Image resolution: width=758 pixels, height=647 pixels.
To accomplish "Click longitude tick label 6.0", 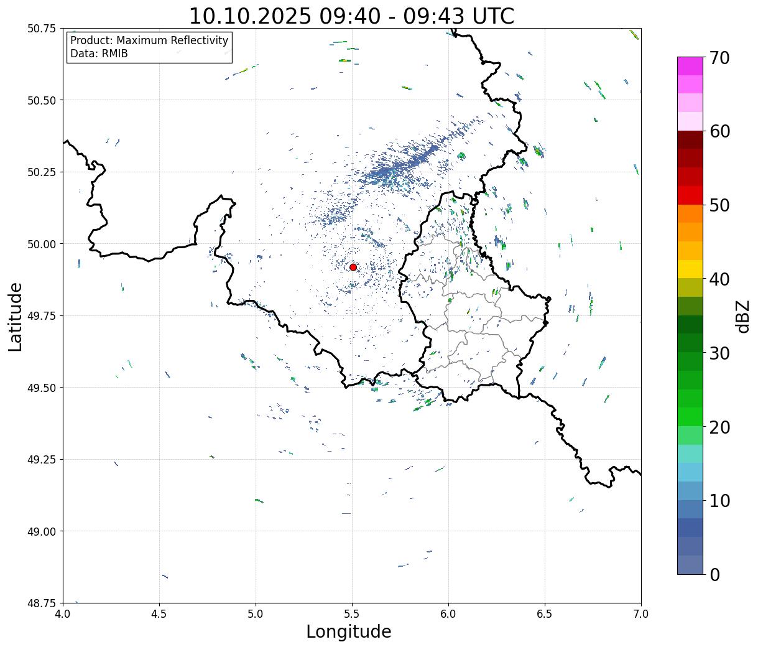I will (448, 614).
